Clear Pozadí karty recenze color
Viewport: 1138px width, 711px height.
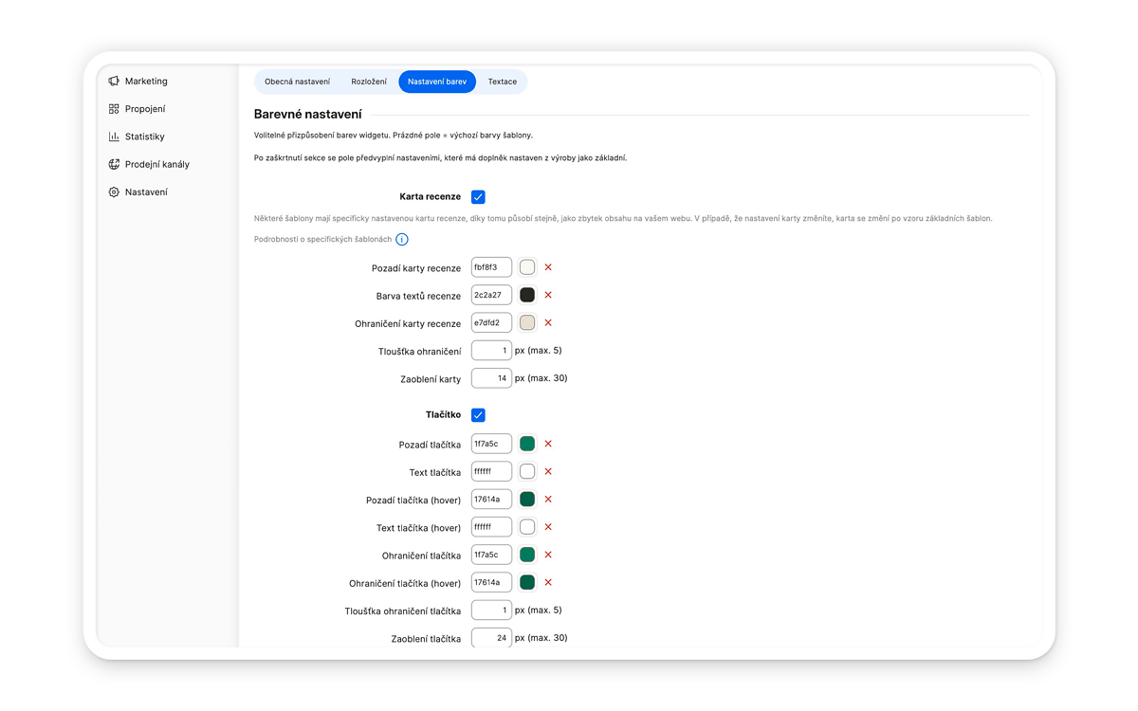point(548,267)
